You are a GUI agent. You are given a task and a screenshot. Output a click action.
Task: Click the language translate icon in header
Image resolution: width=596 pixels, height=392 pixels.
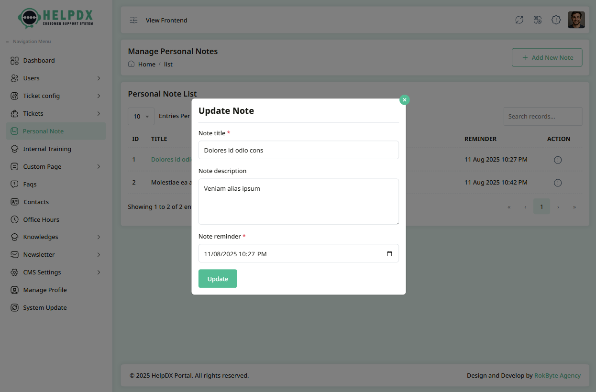point(538,20)
